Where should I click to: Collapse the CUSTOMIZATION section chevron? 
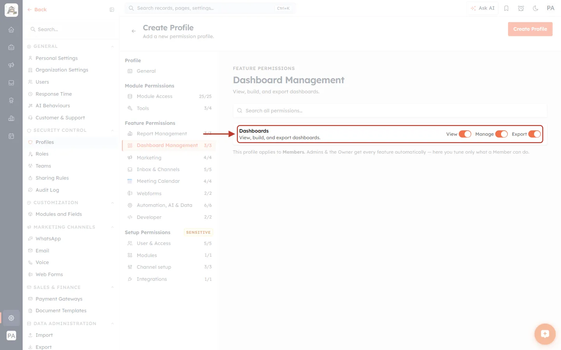(112, 203)
